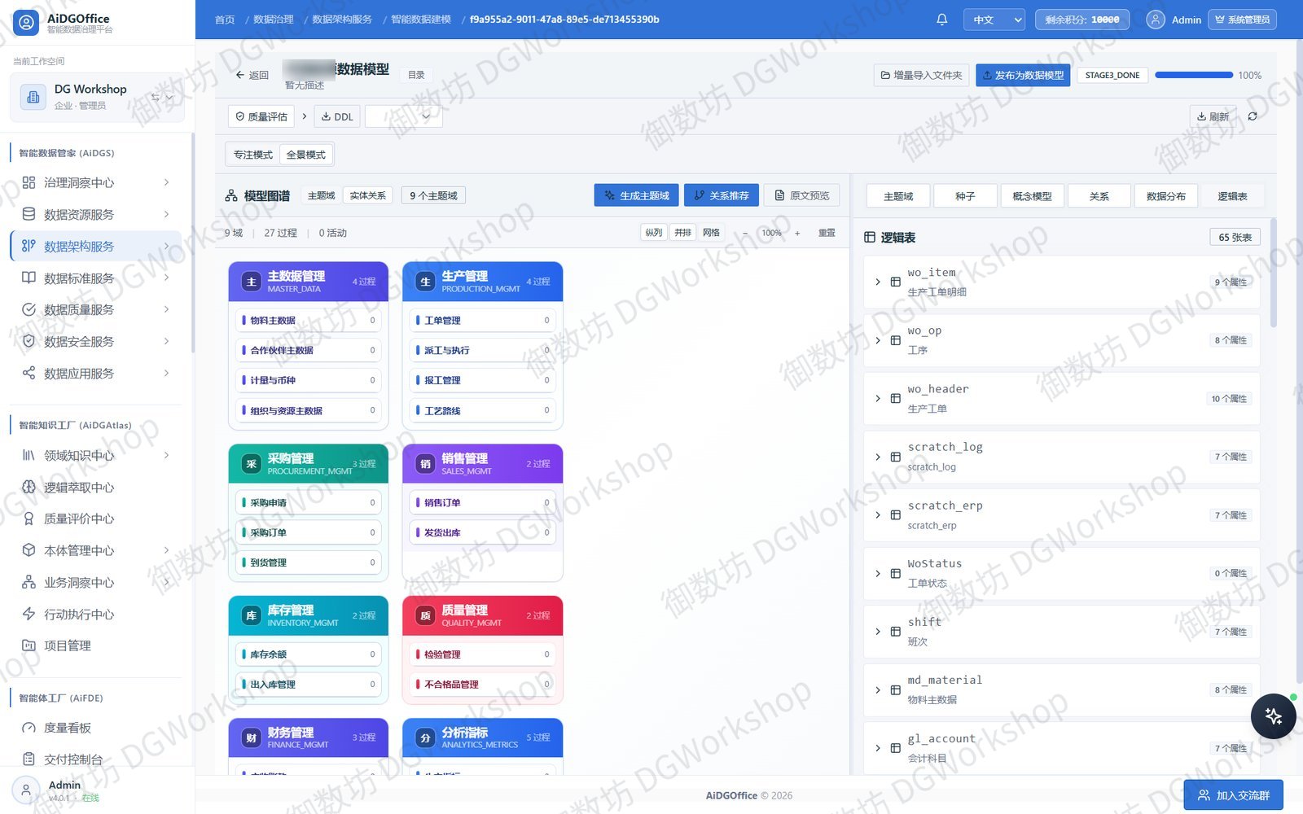Select the 网格 grid layout
The height and width of the screenshot is (814, 1303).
[711, 233]
